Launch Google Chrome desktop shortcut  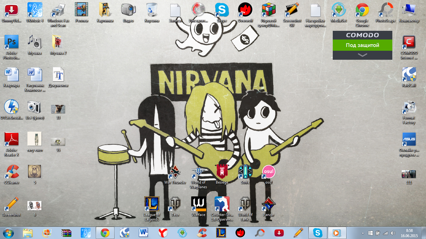[362, 15]
